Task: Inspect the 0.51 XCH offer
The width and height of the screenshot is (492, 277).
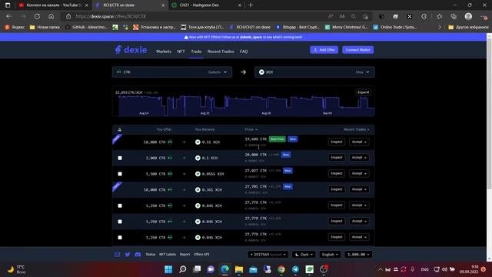Action: [337, 142]
